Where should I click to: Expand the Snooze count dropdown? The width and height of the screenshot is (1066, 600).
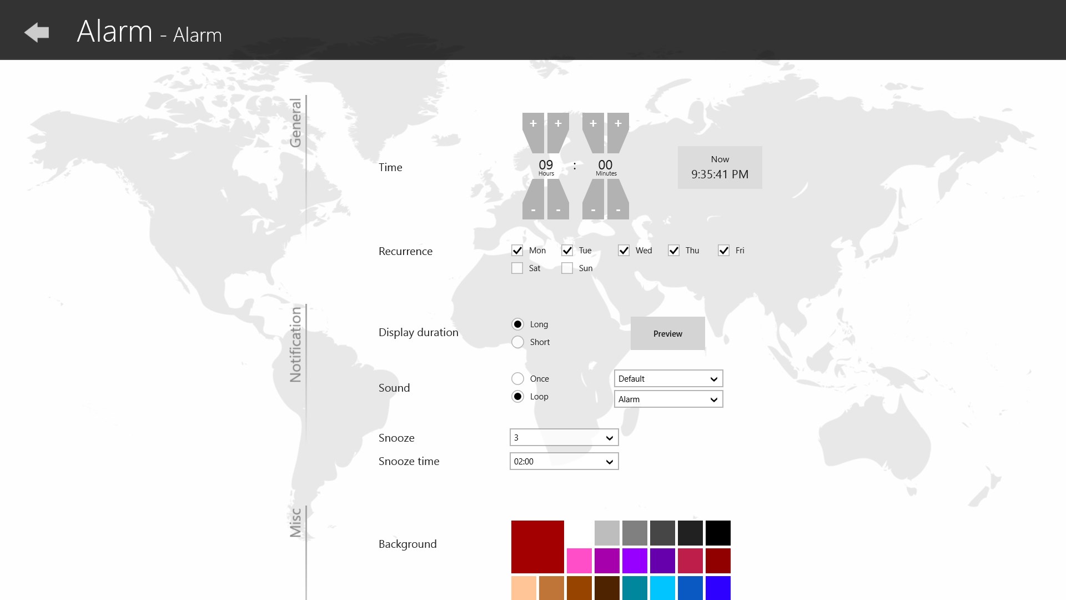click(x=564, y=438)
